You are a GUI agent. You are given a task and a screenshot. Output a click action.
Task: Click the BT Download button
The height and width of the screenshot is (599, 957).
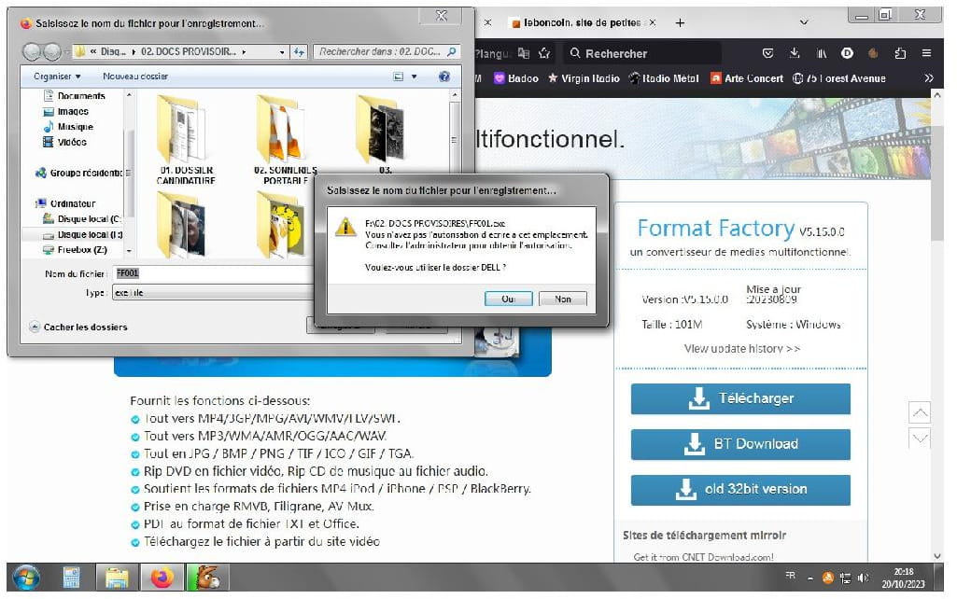click(x=740, y=445)
